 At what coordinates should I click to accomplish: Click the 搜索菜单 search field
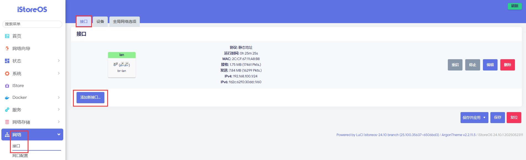(32, 24)
